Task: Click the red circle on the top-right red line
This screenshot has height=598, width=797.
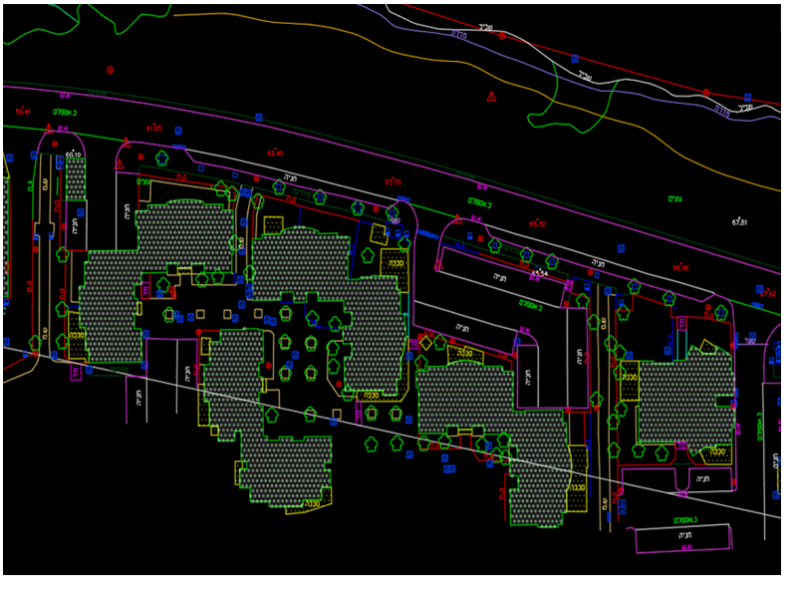Action: coord(706,92)
